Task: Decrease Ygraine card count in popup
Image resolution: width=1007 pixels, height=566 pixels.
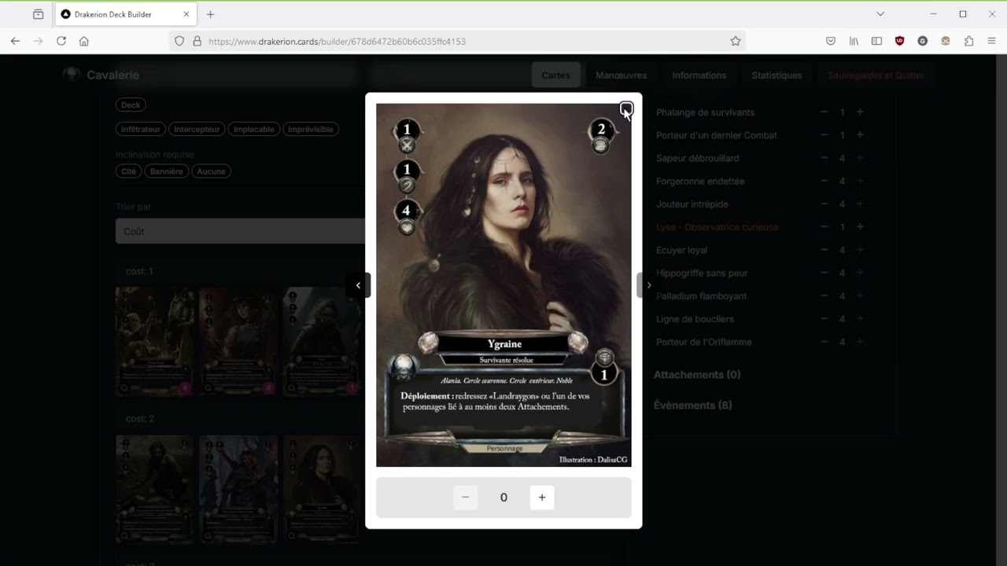Action: 465,497
